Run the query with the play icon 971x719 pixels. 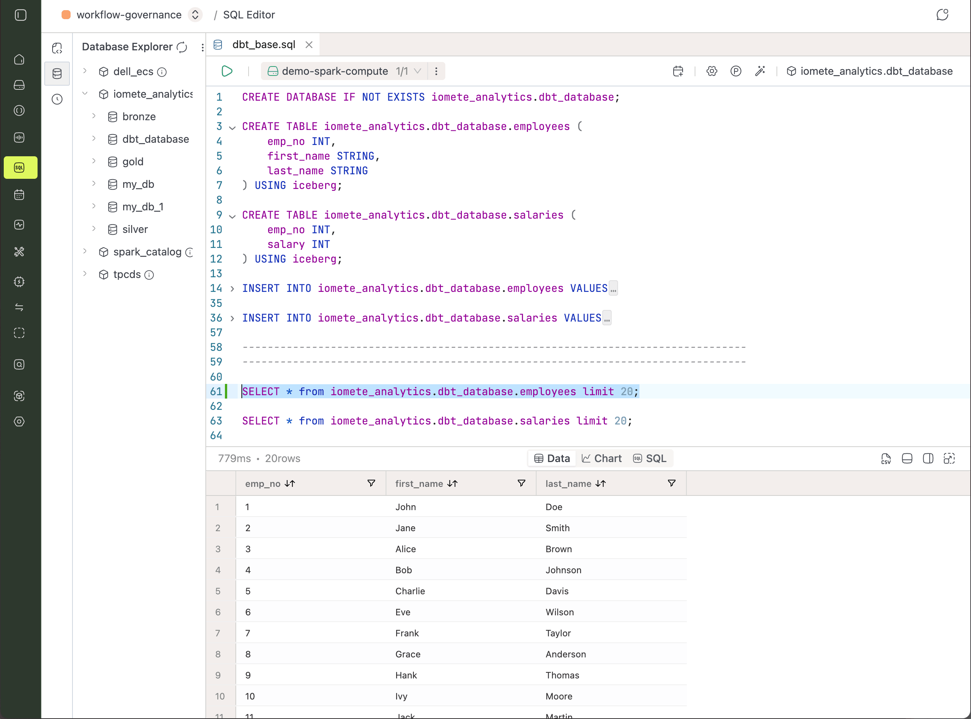(x=227, y=71)
